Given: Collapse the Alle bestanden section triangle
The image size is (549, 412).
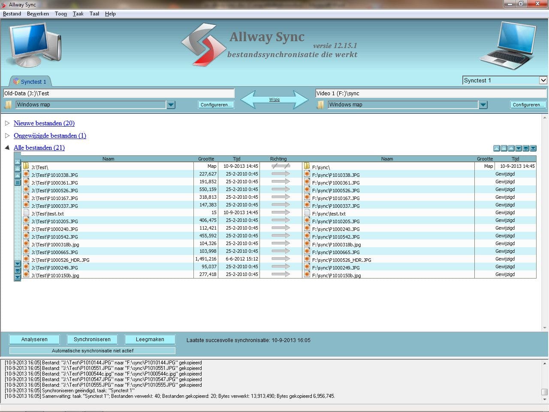Looking at the screenshot, I should coord(7,148).
